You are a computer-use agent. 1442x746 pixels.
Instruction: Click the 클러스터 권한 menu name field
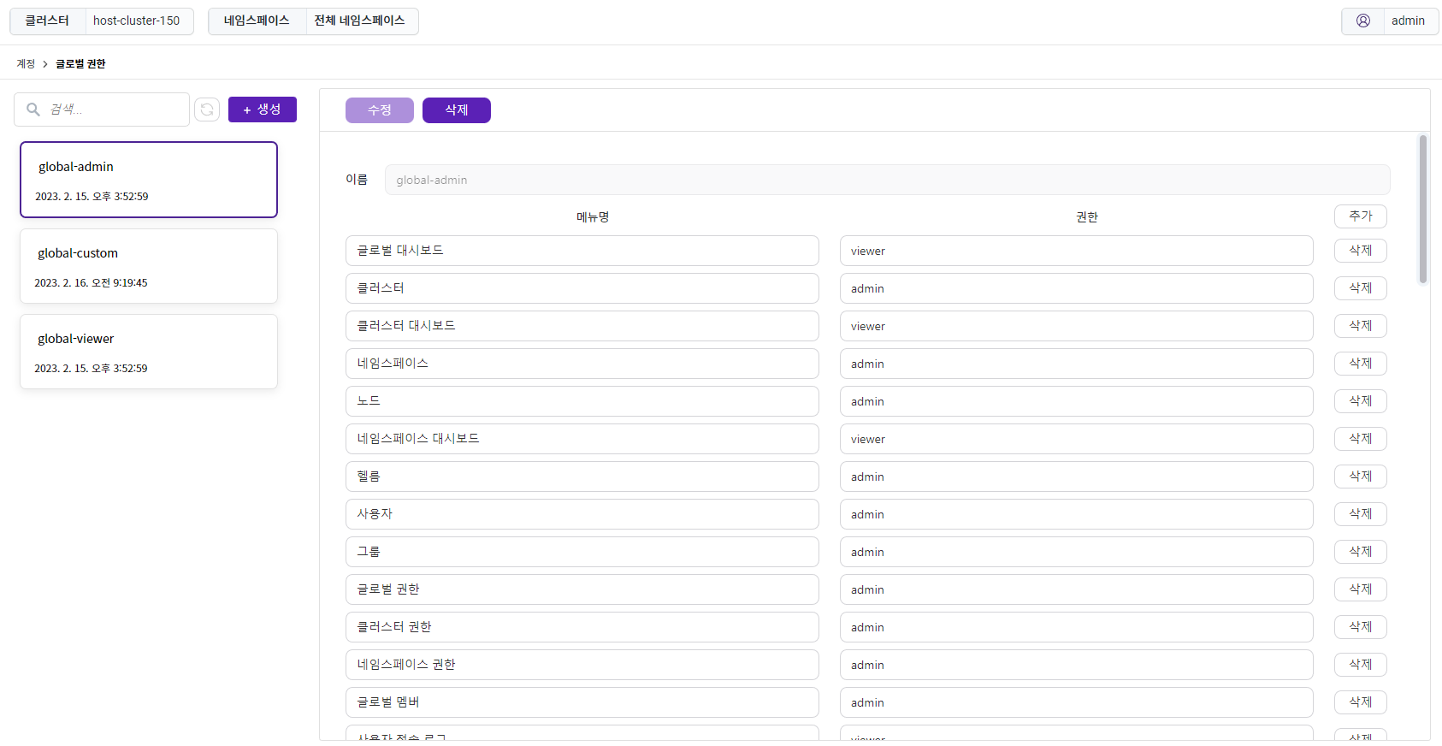click(582, 627)
